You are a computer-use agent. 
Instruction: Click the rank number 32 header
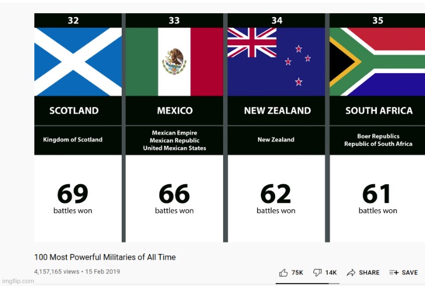(x=73, y=21)
